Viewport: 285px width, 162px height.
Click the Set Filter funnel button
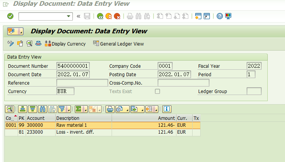(62, 109)
